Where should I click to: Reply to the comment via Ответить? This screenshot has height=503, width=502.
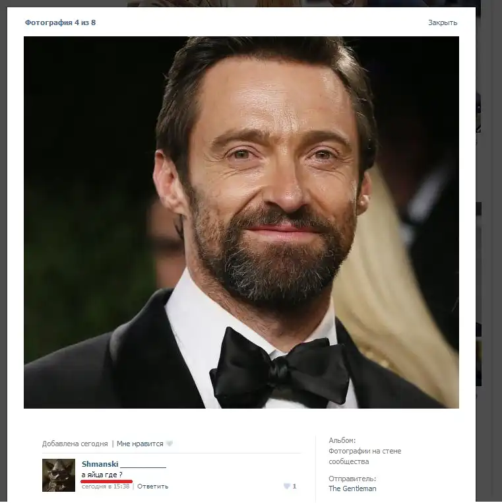(x=152, y=486)
